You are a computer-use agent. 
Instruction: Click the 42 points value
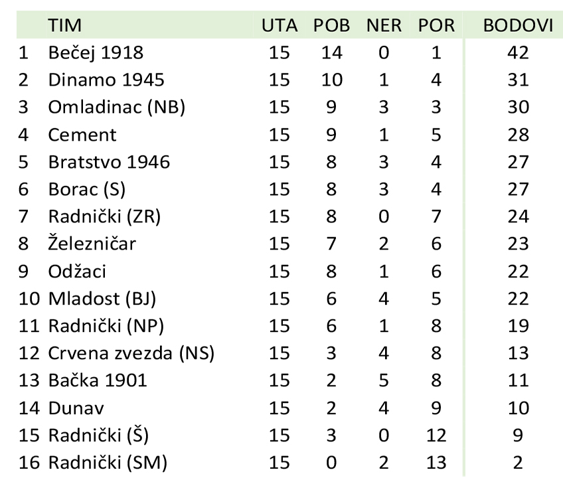(518, 53)
